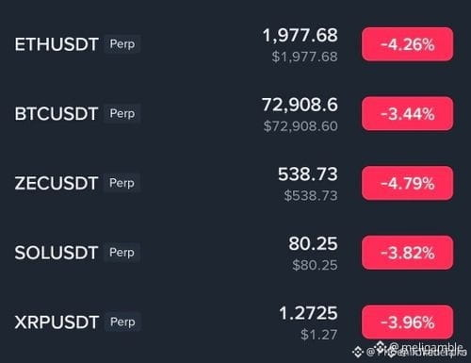Open the ETHUSDT perpetual pair

(x=234, y=44)
